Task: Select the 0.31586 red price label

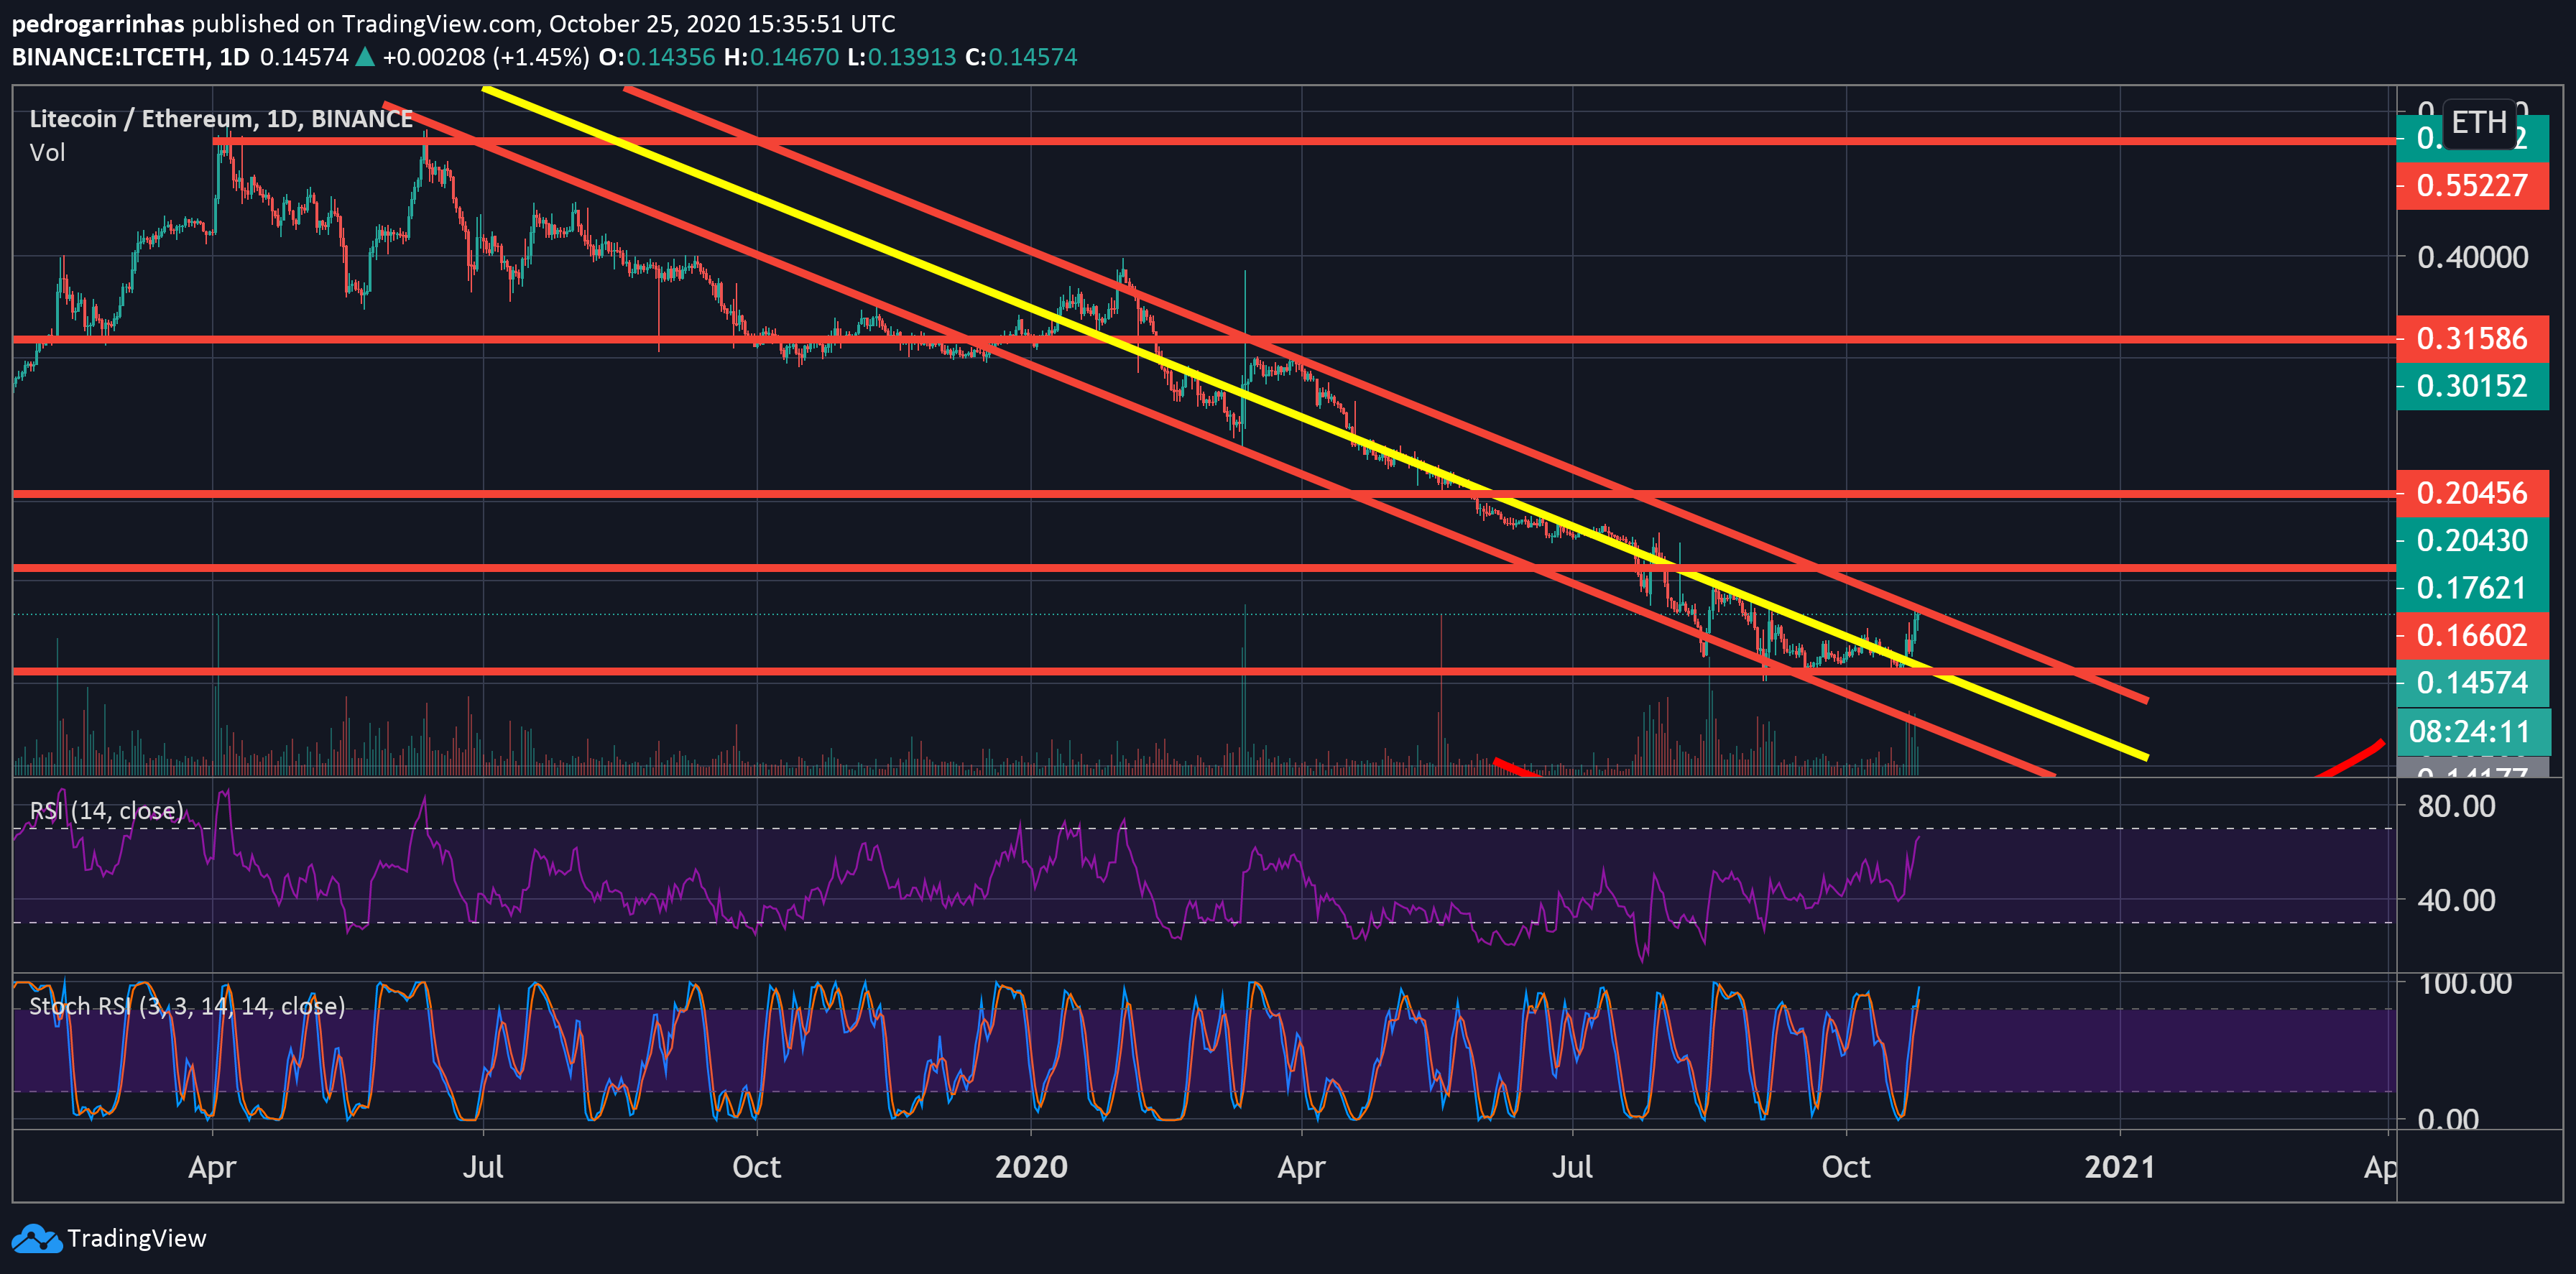Action: 2472,339
